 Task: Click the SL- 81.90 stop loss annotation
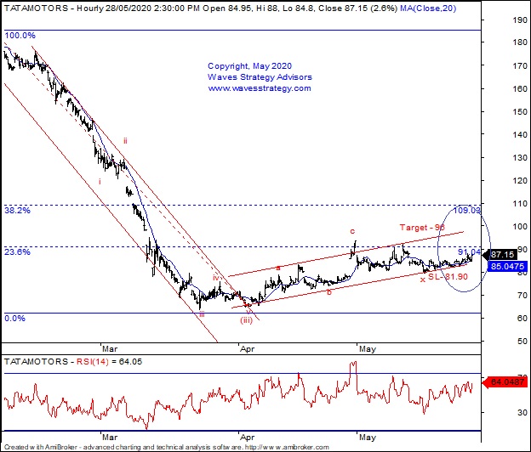coord(448,276)
